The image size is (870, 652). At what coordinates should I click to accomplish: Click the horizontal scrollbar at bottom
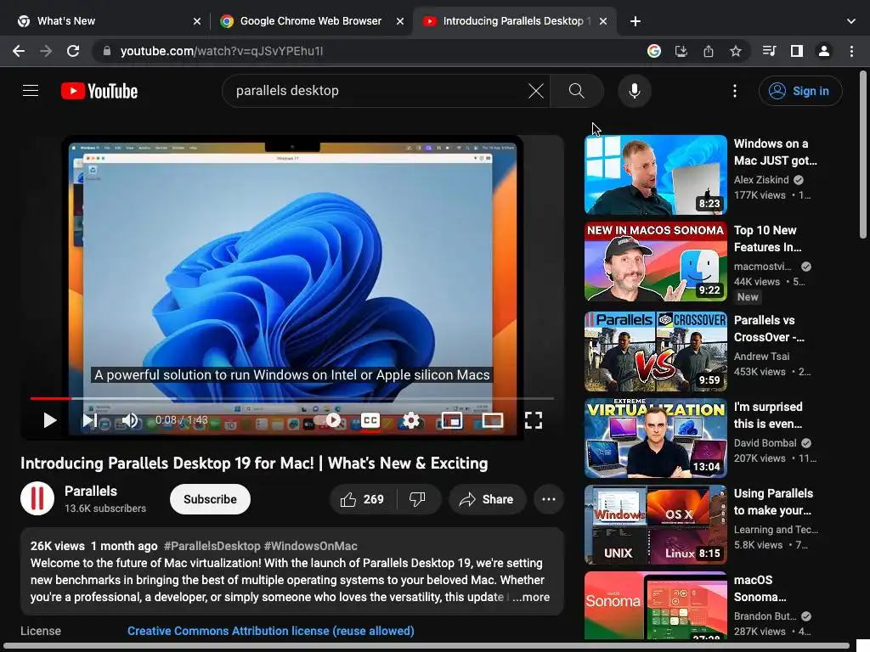tap(425, 646)
